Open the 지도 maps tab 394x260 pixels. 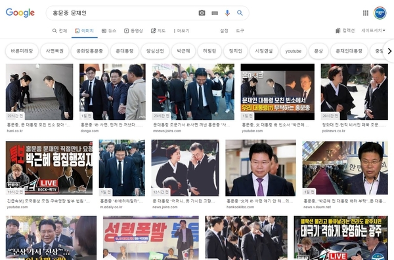click(158, 31)
